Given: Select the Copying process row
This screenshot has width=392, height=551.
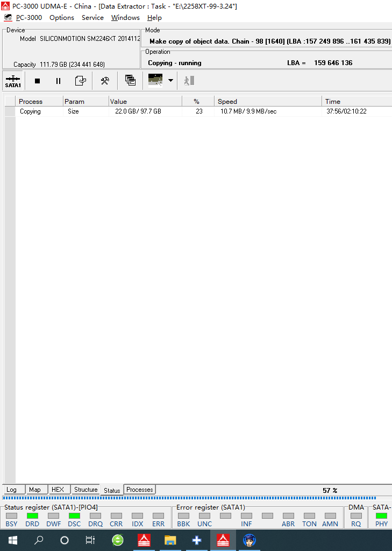Looking at the screenshot, I should tap(30, 111).
